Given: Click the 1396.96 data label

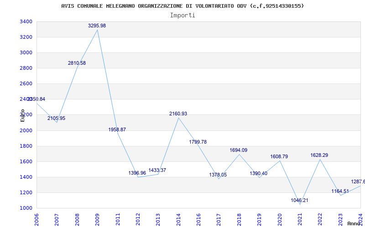Looking at the screenshot, I should point(137,173).
